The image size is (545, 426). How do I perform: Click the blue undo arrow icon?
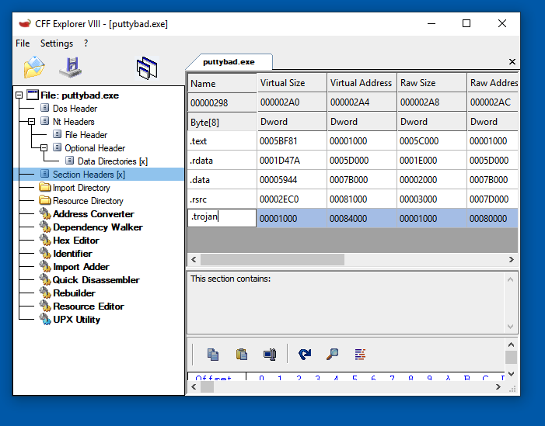point(305,355)
